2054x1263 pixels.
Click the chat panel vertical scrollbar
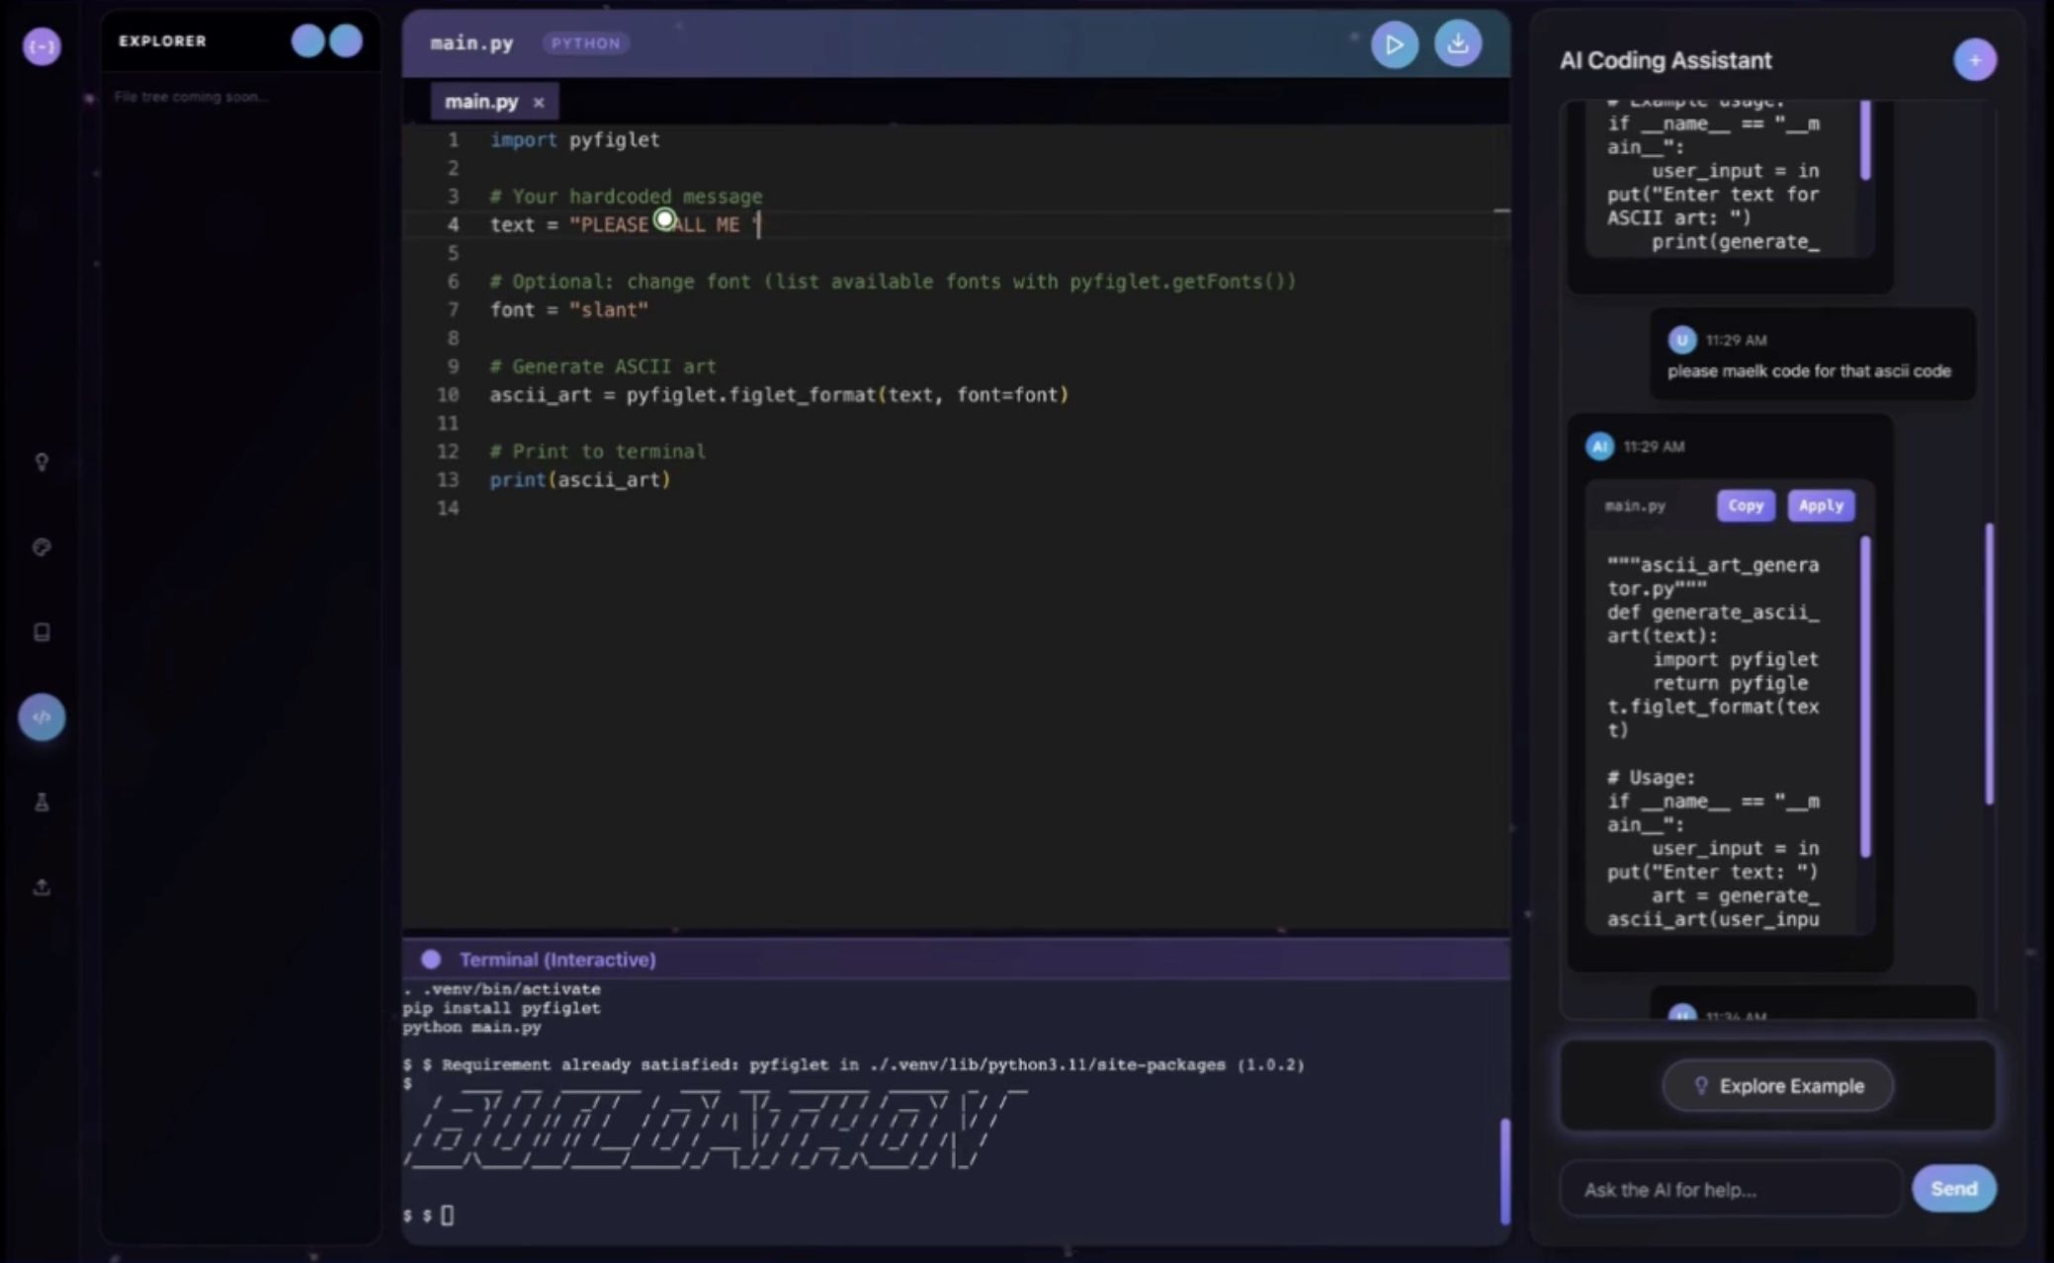pos(1989,662)
